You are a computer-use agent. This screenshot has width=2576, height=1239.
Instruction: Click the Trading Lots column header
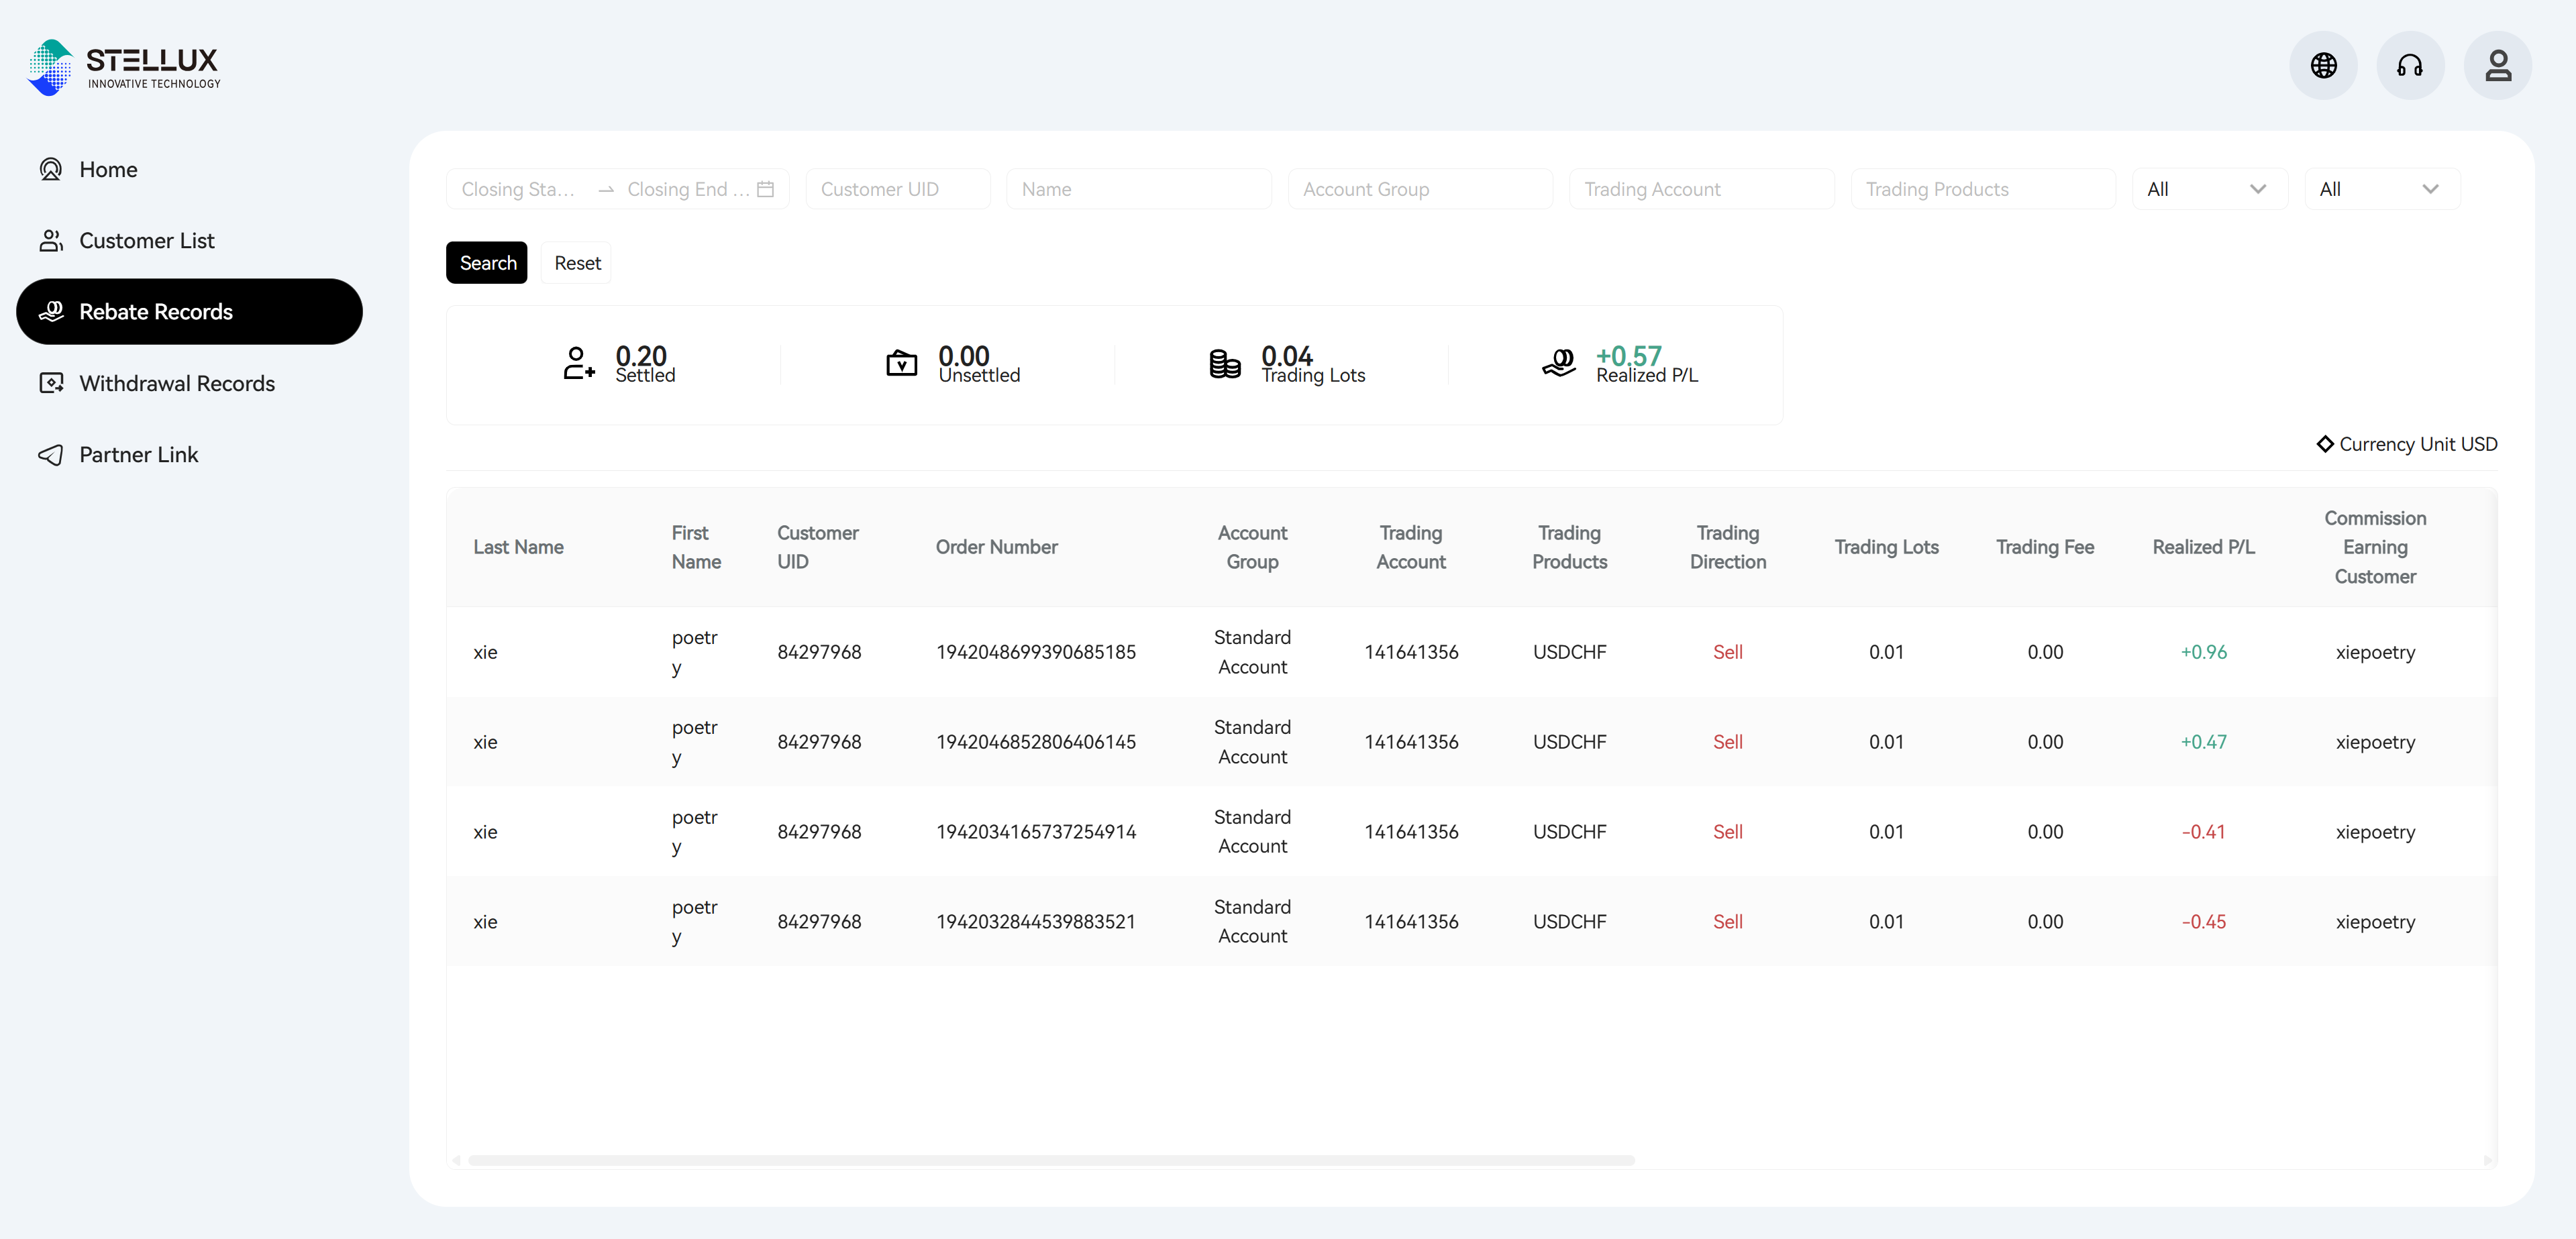(x=1886, y=547)
